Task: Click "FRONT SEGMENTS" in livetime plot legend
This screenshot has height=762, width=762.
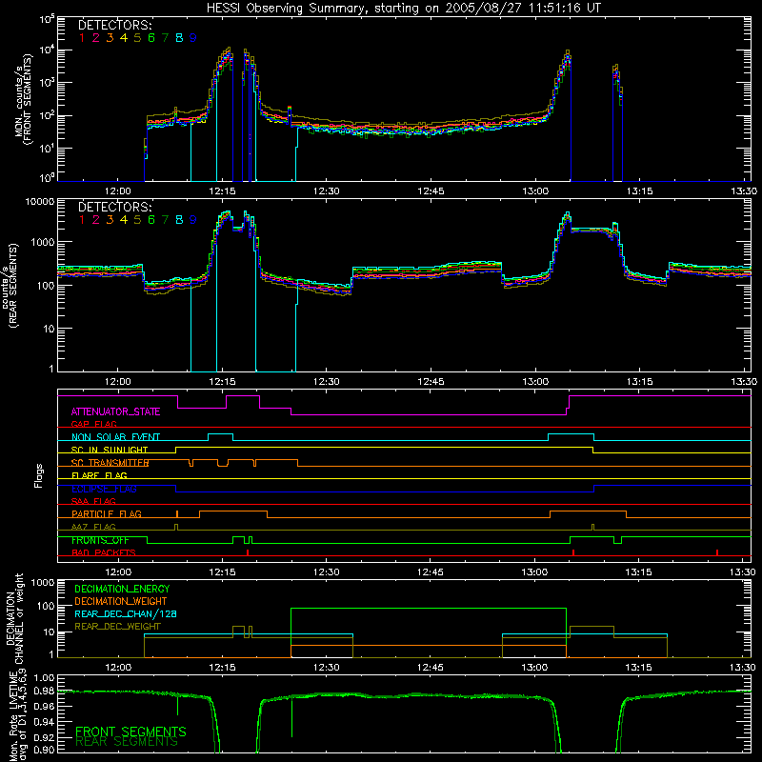Action: pyautogui.click(x=130, y=732)
